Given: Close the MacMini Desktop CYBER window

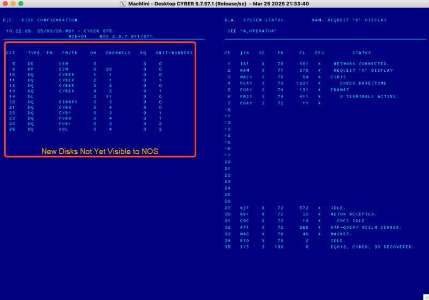Looking at the screenshot, I should 5,4.
